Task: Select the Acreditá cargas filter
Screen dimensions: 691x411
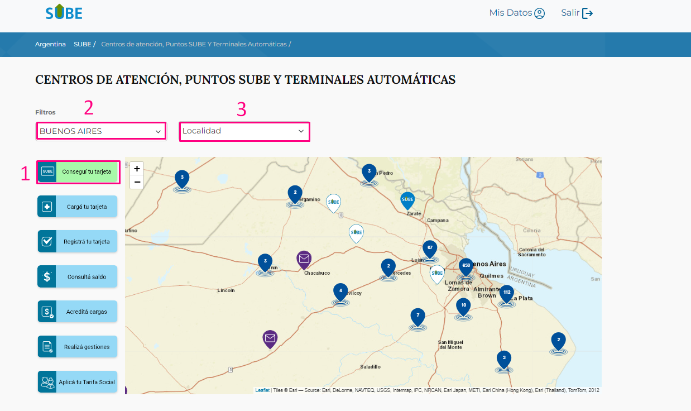Action: click(x=78, y=312)
